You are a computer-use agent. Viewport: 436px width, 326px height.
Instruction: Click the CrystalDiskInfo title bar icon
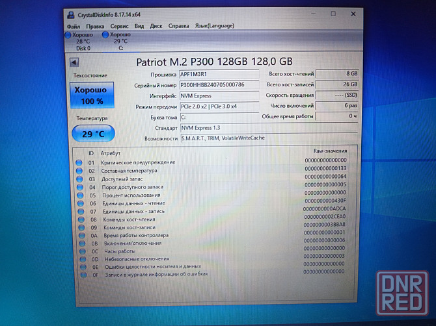71,15
